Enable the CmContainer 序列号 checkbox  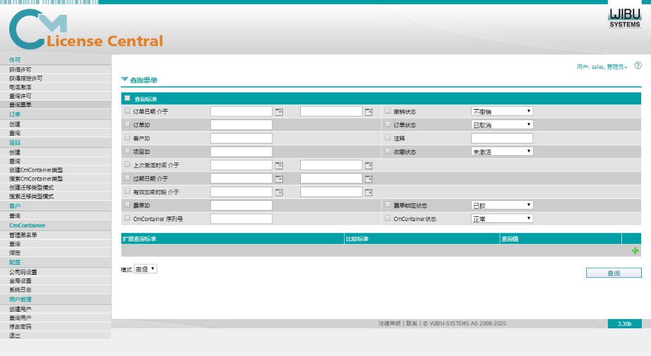coord(128,218)
